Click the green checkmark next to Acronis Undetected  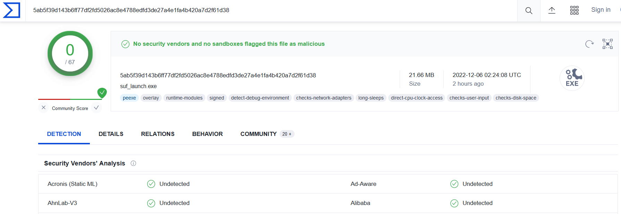151,184
